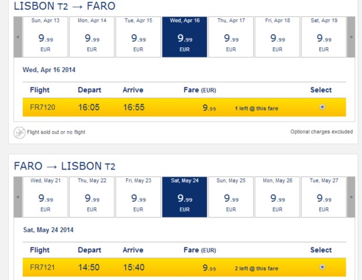Choose Sun, Apr 13 outbound date tab
Screen dimensions: 362x280
coord(45,37)
